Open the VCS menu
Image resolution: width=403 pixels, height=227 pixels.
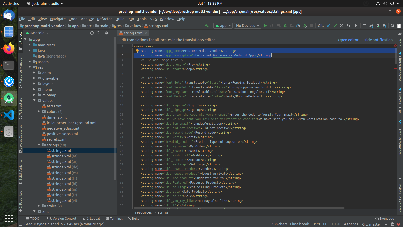tap(153, 19)
